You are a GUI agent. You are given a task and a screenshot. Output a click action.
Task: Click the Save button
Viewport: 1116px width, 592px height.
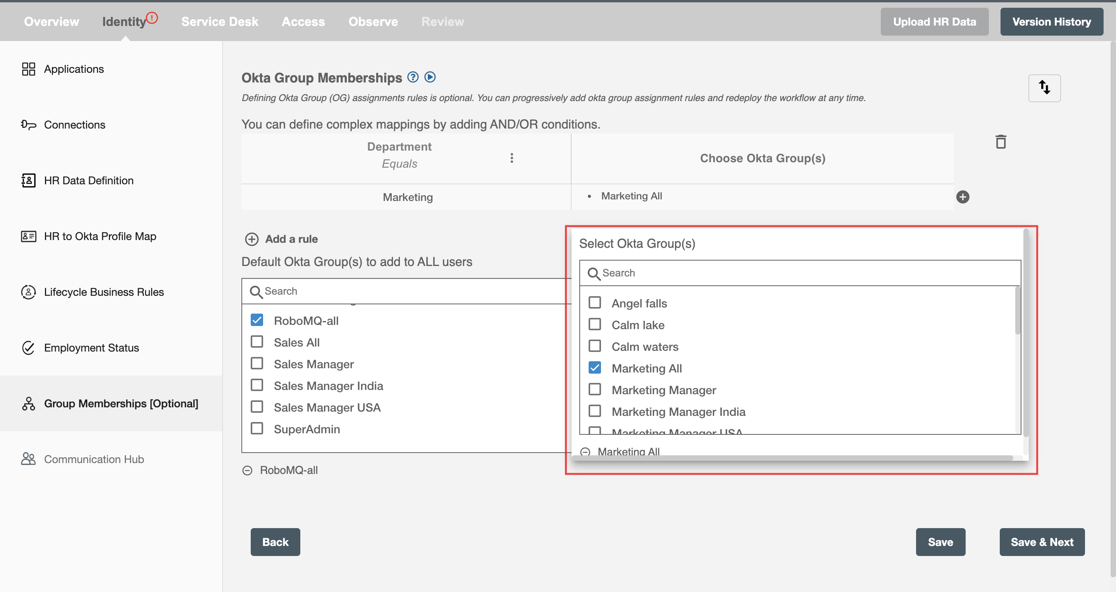coord(940,542)
